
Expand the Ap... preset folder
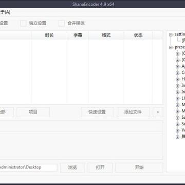point(177,67)
